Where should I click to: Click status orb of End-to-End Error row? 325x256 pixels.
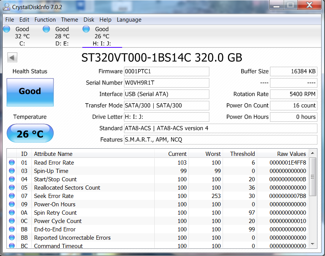pyautogui.click(x=12, y=229)
